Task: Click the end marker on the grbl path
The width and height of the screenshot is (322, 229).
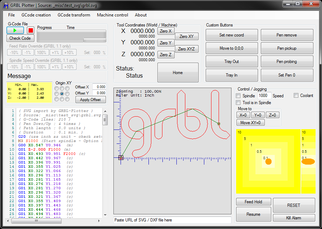Action: pos(219,124)
